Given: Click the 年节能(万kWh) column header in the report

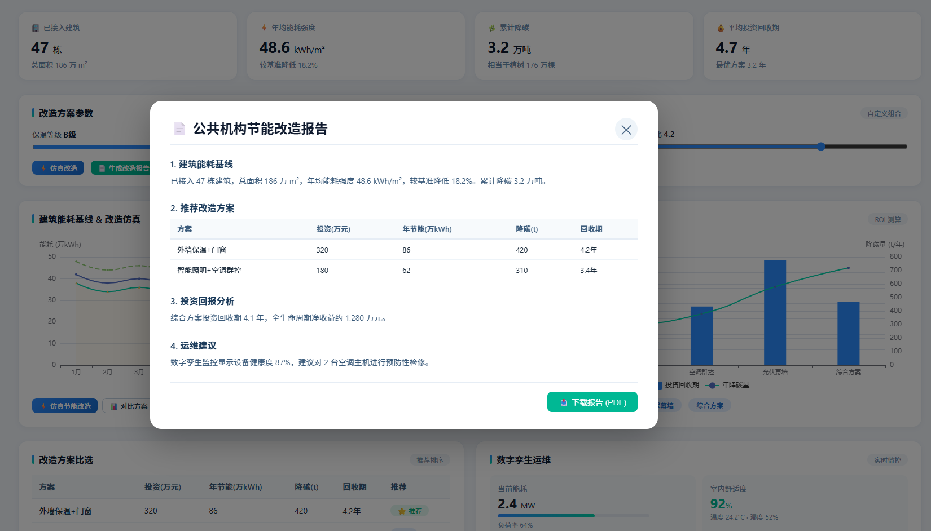Looking at the screenshot, I should [427, 229].
